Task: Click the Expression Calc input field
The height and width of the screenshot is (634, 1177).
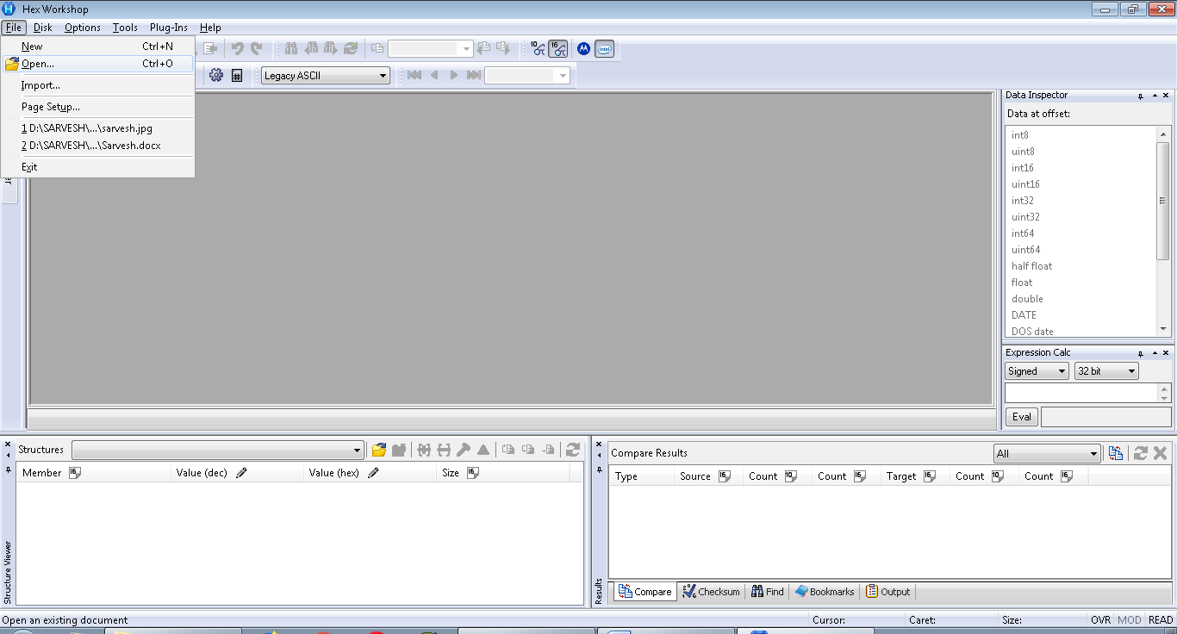Action: coord(1080,393)
